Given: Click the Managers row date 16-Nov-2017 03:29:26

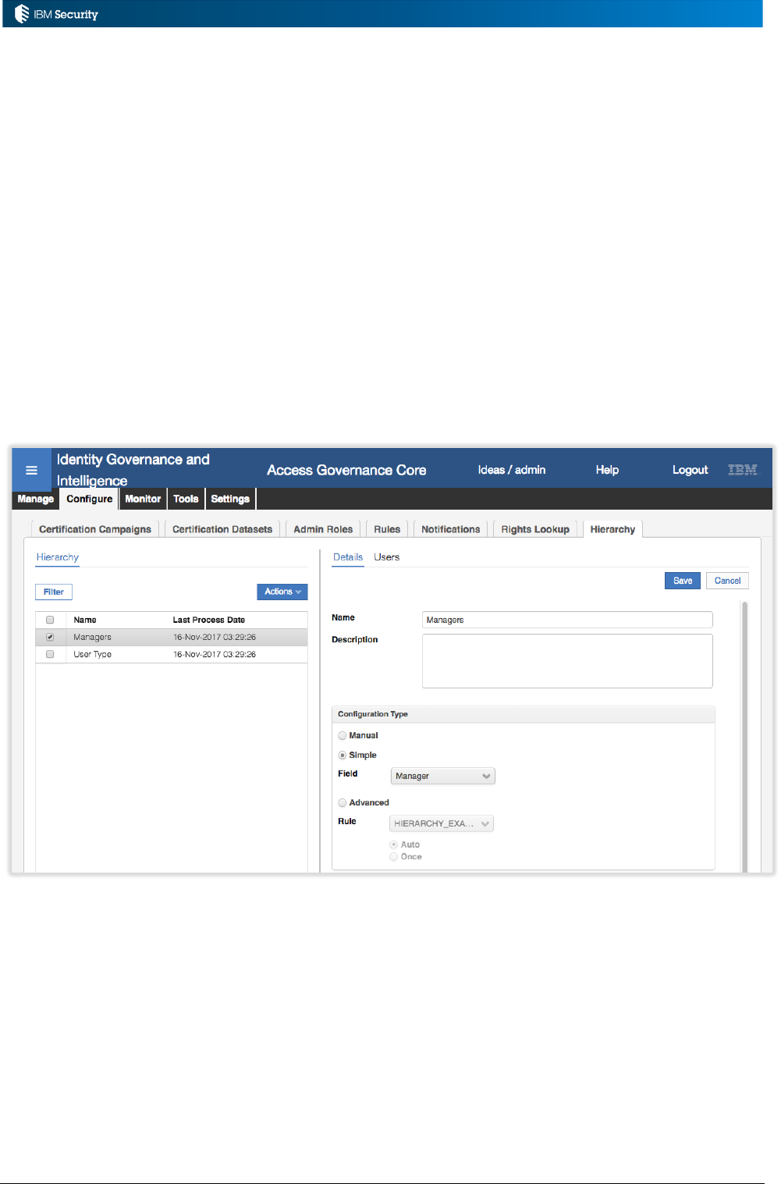Looking at the screenshot, I should 215,637.
